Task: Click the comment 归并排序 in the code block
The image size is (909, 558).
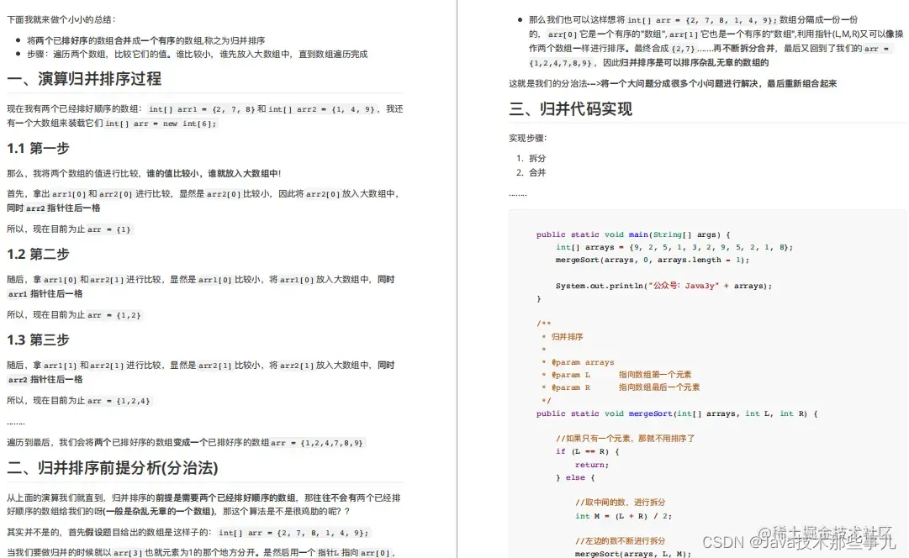Action: 567,337
